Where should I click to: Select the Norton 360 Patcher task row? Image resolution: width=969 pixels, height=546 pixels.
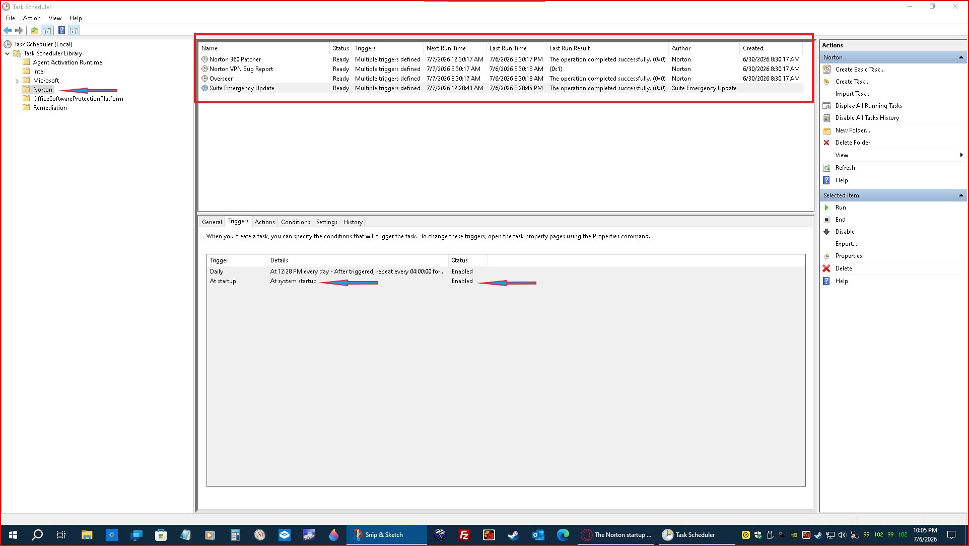click(501, 59)
